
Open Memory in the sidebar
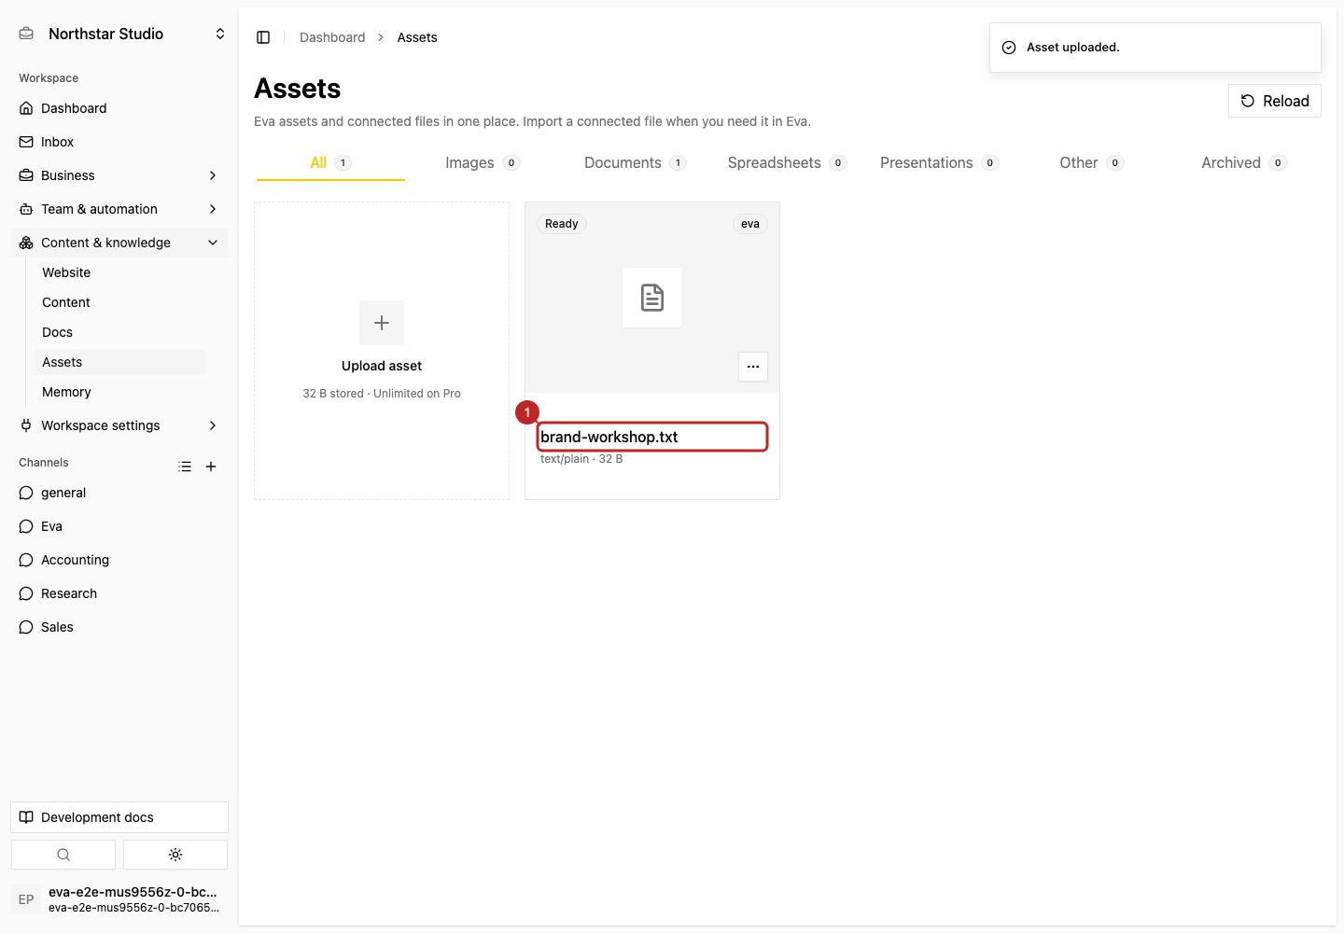[x=119, y=392]
